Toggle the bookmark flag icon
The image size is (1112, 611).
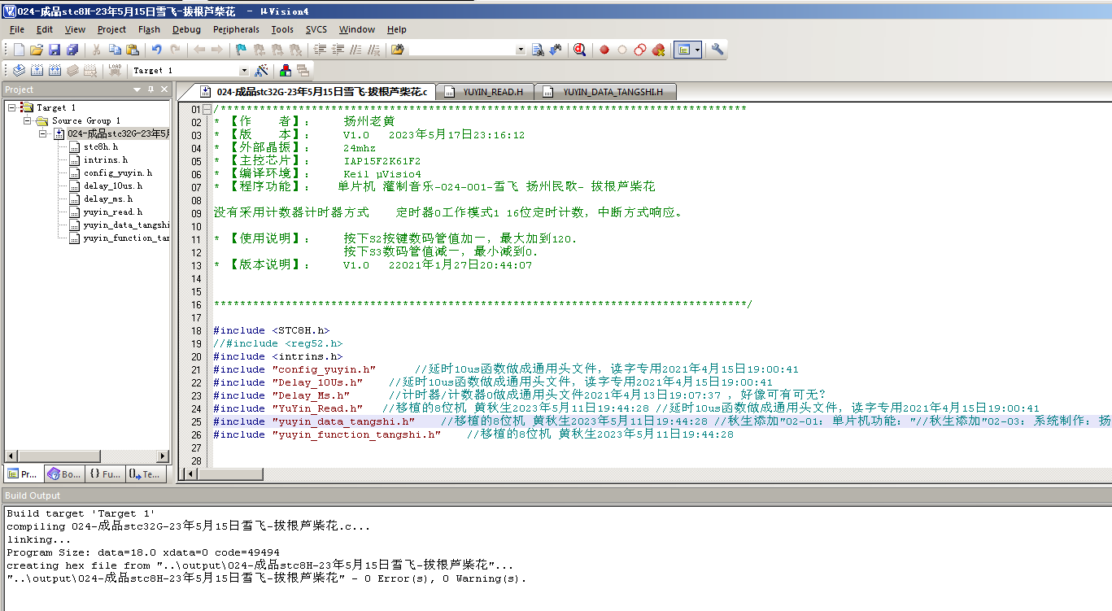241,50
